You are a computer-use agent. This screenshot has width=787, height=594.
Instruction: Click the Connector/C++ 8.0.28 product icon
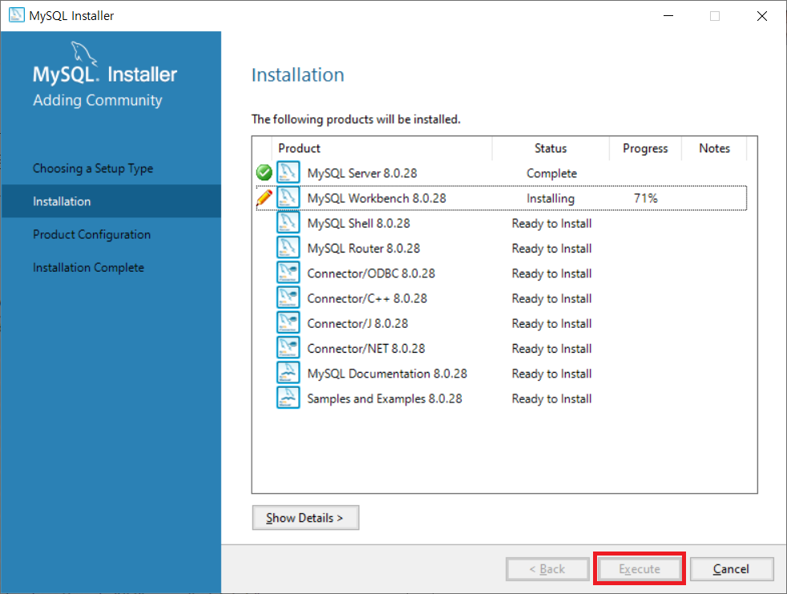tap(288, 297)
